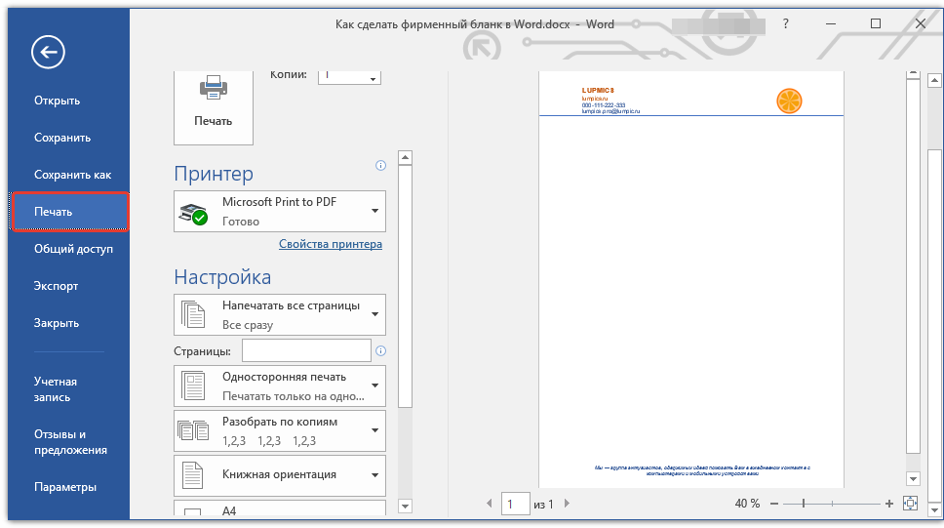944x528 pixels.
Task: Open Сохранить как from the sidebar
Action: coord(73,175)
